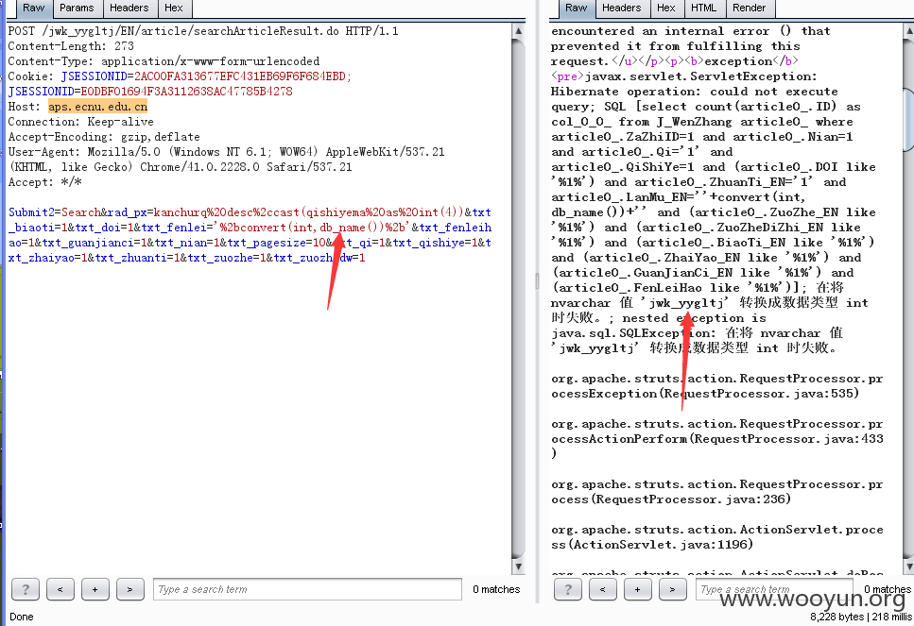Switch to the request Raw tab

tap(33, 8)
